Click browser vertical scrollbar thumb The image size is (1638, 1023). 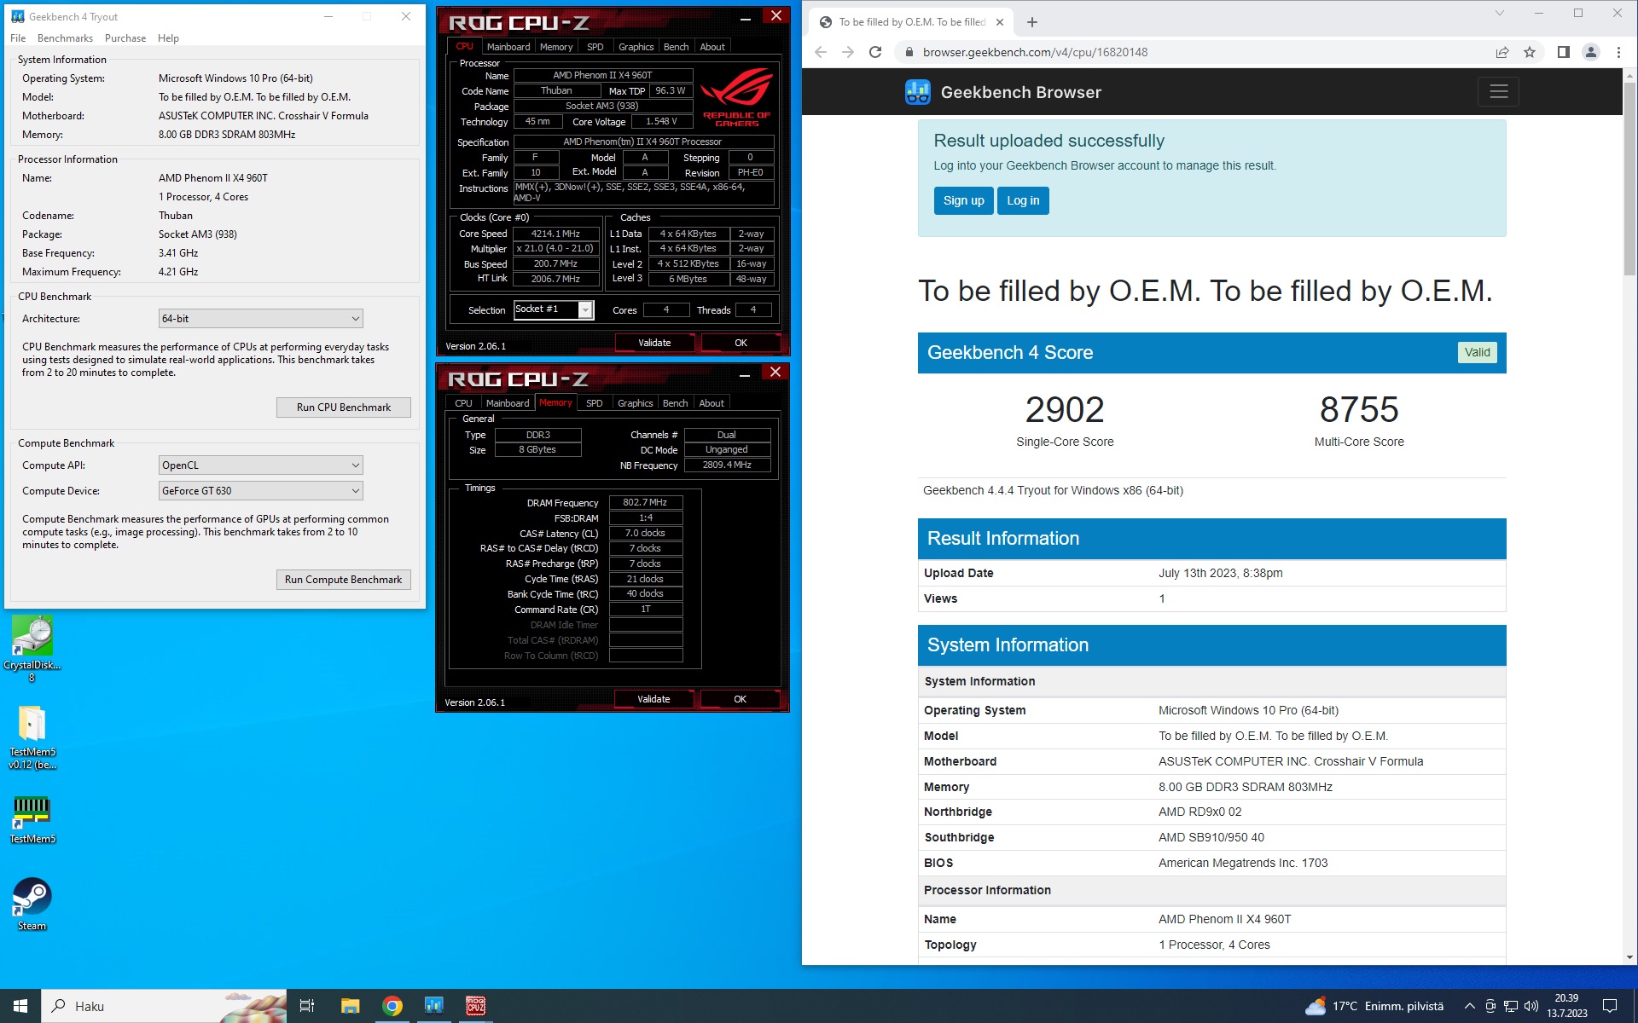1629,179
